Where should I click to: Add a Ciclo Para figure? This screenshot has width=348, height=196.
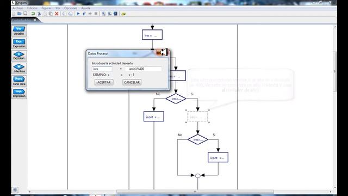(19, 81)
